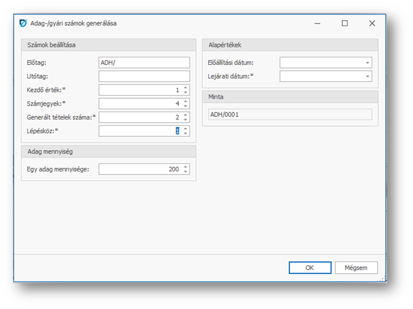Decrease Lépésköz with down arrow
413x309 pixels.
(x=185, y=133)
